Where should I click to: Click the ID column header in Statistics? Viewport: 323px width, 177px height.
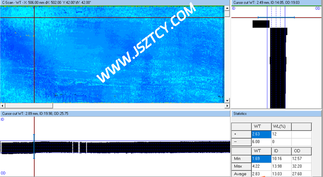(x=281, y=151)
